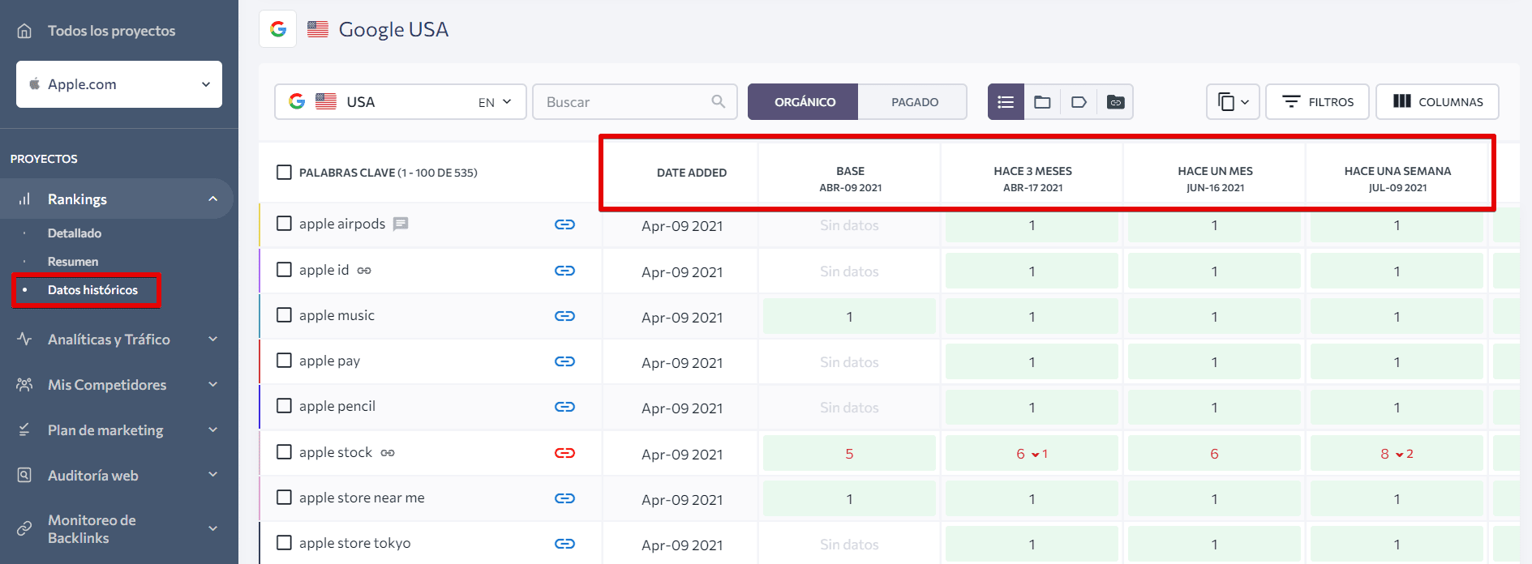The image size is (1532, 564).
Task: Click the Google logo icon in the page header
Action: (x=278, y=29)
